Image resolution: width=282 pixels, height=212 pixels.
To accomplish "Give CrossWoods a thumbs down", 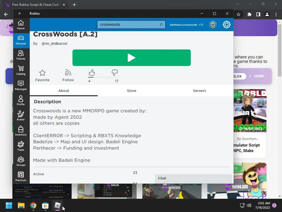I will 115,73.
